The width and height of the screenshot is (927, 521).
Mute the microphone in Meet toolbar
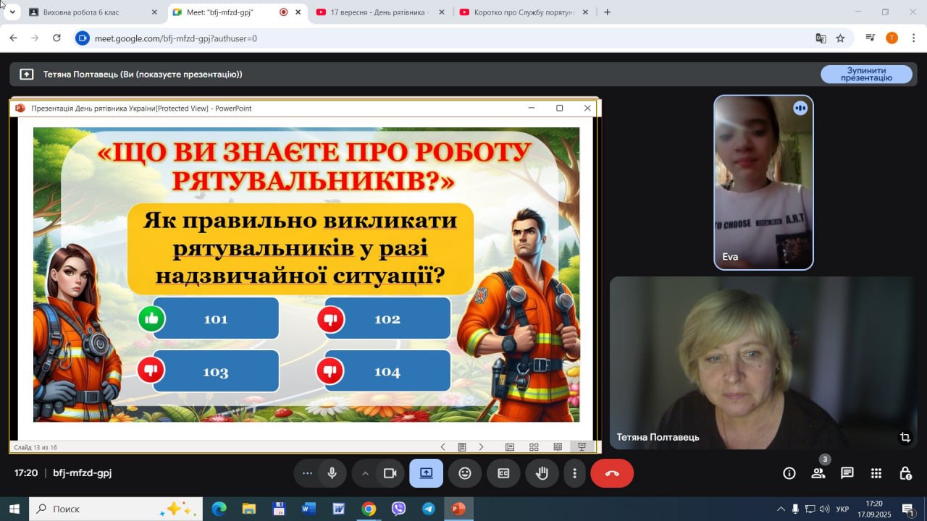332,473
